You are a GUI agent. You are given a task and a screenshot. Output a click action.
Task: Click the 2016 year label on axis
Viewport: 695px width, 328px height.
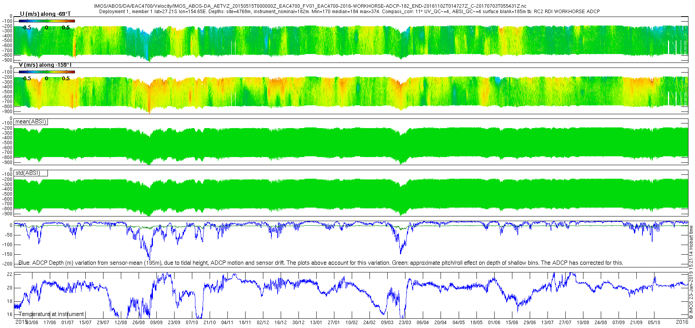682,322
